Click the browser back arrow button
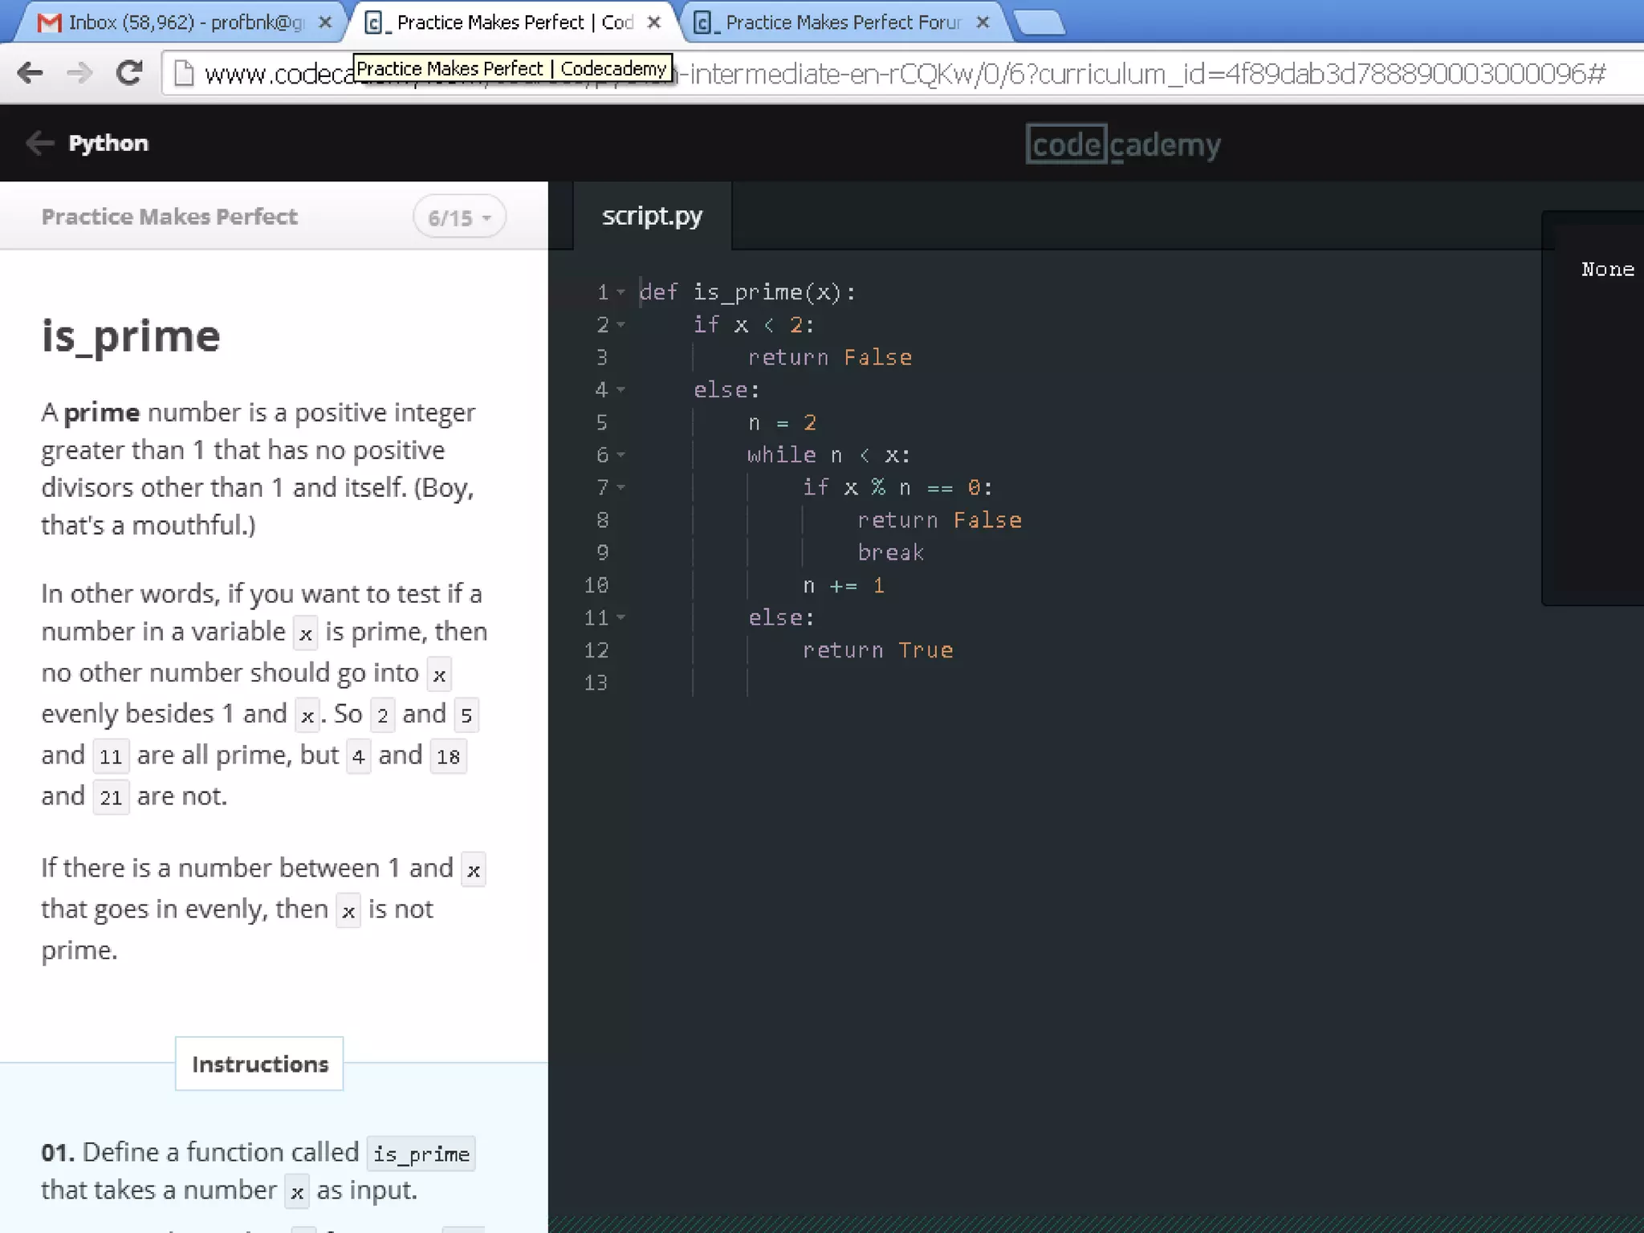 pos(30,73)
